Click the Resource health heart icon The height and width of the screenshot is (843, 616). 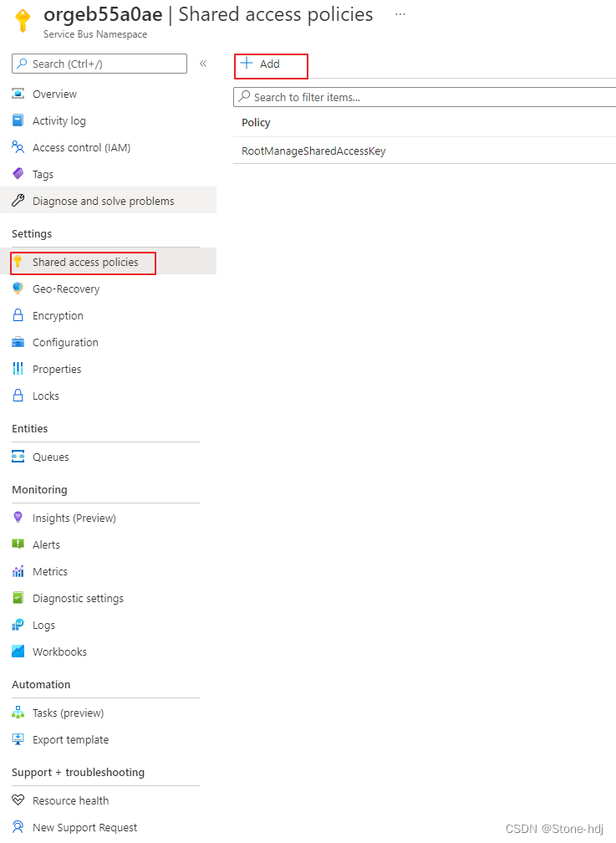click(x=18, y=800)
